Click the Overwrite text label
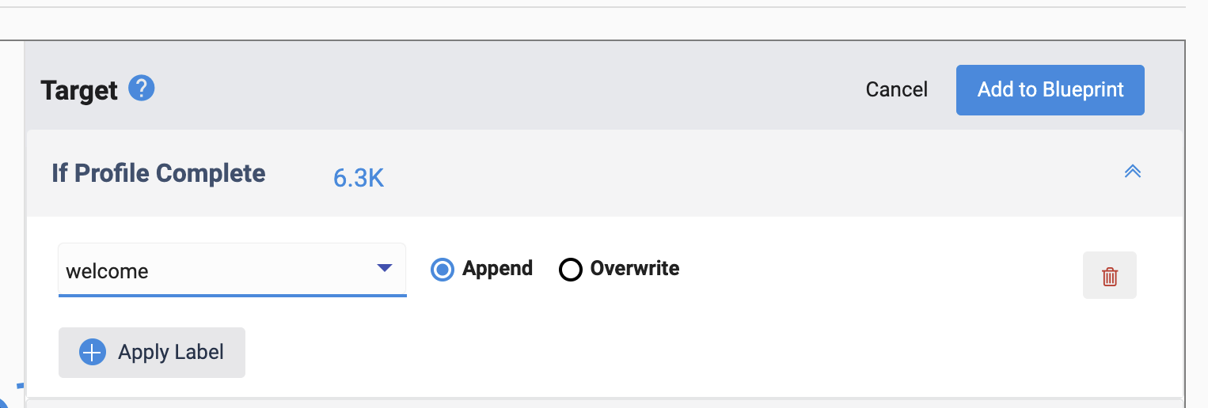This screenshot has height=408, width=1208. [x=635, y=269]
